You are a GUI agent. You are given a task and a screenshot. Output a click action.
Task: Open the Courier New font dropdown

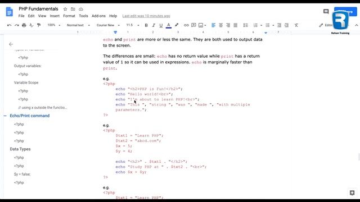[108, 25]
